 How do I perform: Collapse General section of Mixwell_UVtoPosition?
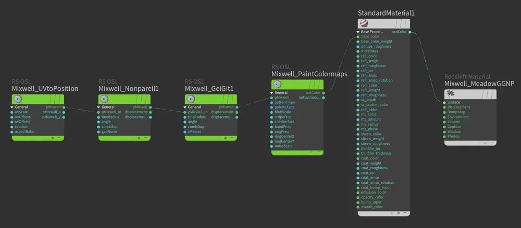(11, 108)
